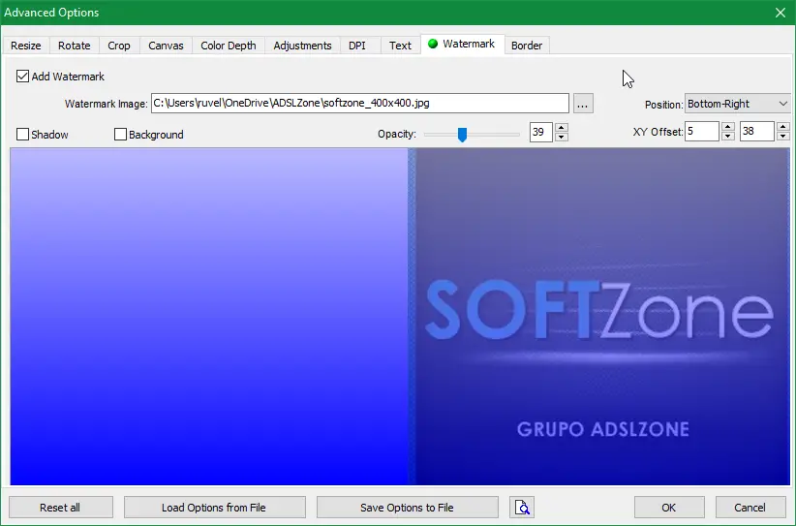The height and width of the screenshot is (526, 796).
Task: Enable the Background checkbox
Action: tap(120, 134)
